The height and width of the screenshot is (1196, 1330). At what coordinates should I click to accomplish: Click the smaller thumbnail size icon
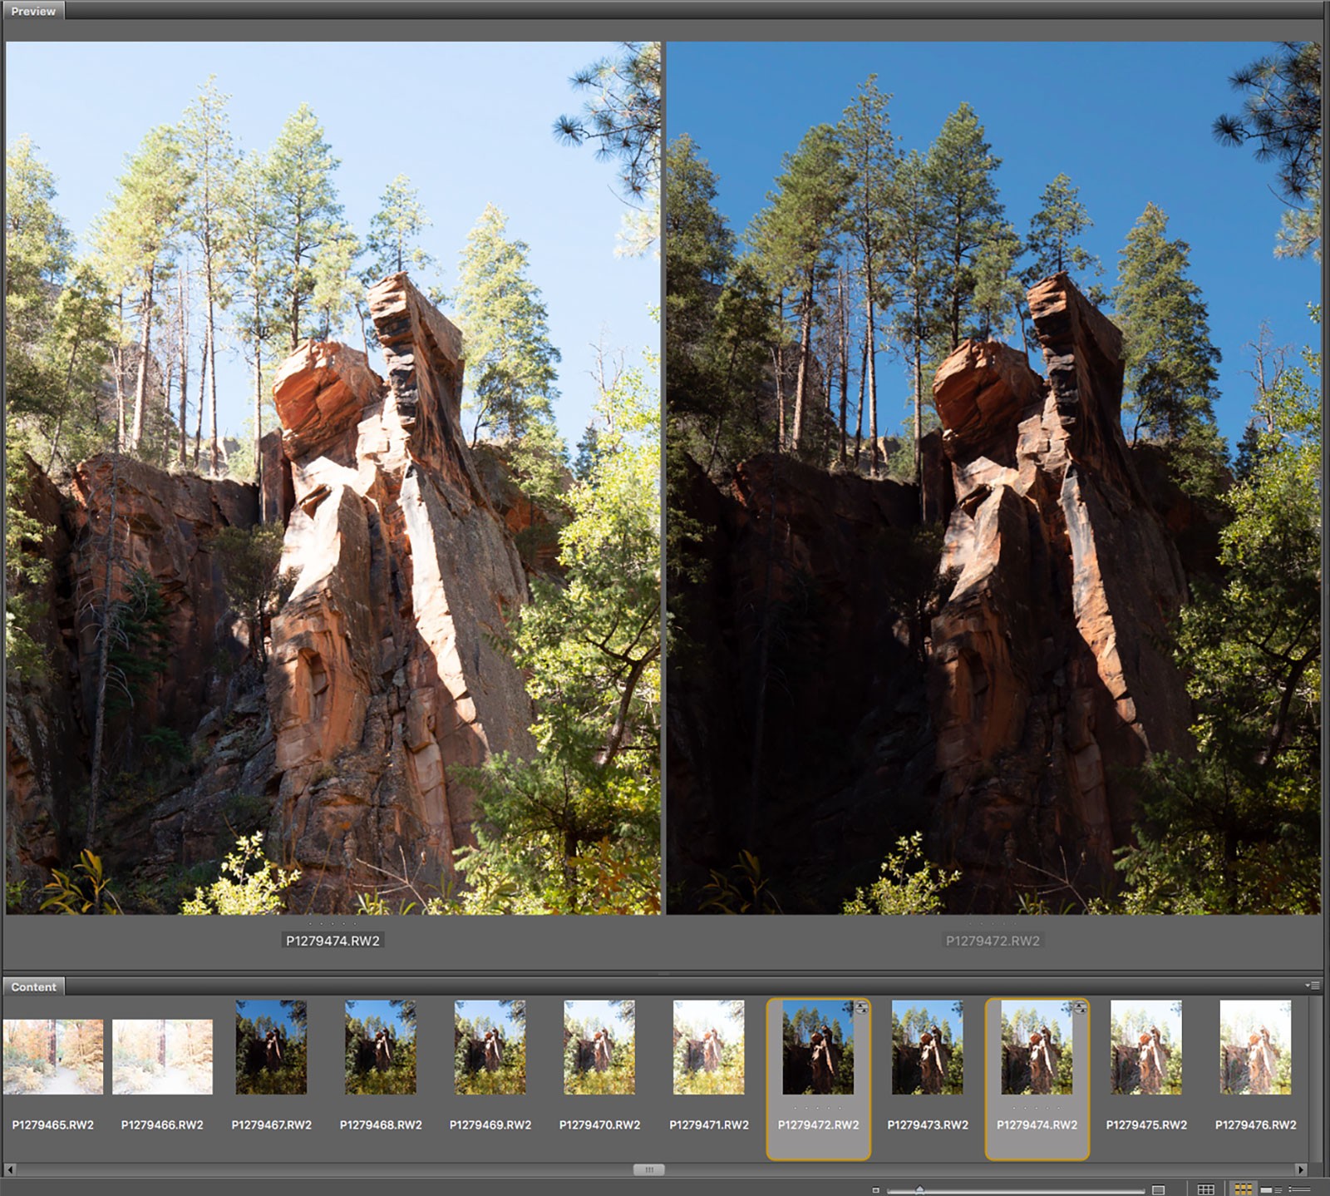(x=875, y=1190)
